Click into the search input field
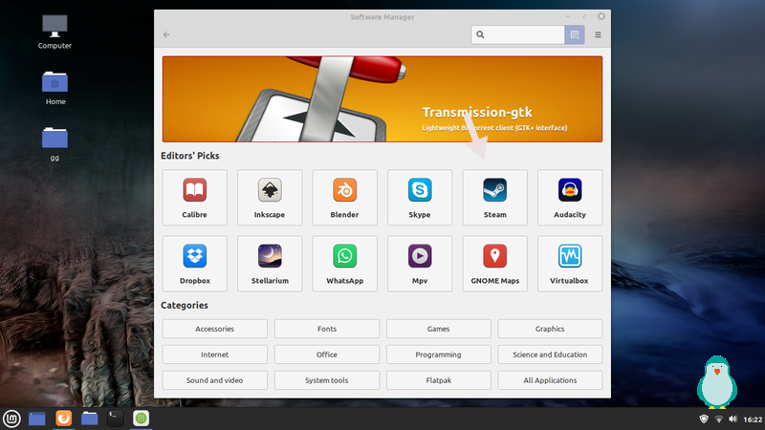The image size is (765, 430). click(517, 34)
